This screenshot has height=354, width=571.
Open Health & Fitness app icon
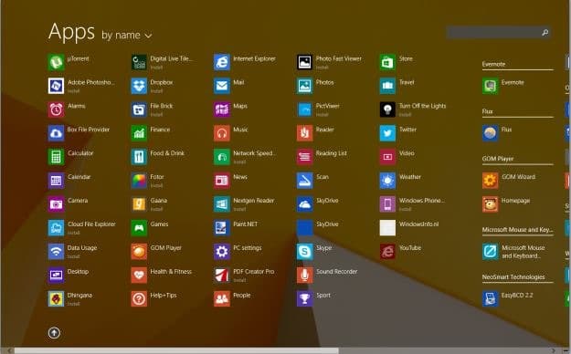(x=139, y=275)
